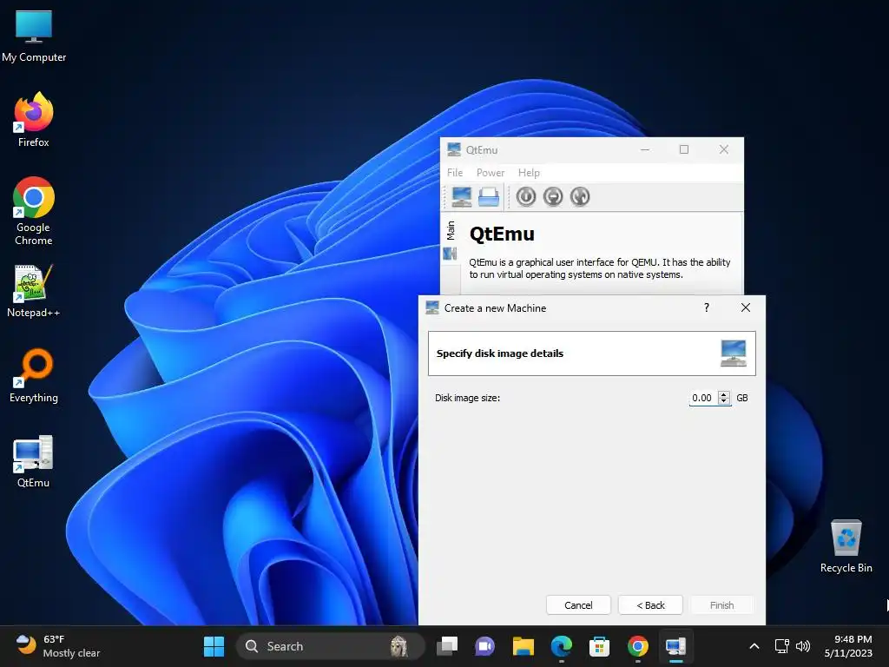
Task: Click the New Machine toolbar icon in QtEmu
Action: [462, 197]
